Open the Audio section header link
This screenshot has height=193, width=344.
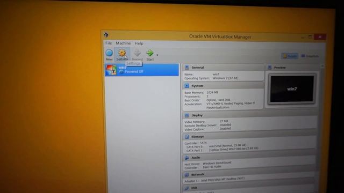tap(196, 158)
